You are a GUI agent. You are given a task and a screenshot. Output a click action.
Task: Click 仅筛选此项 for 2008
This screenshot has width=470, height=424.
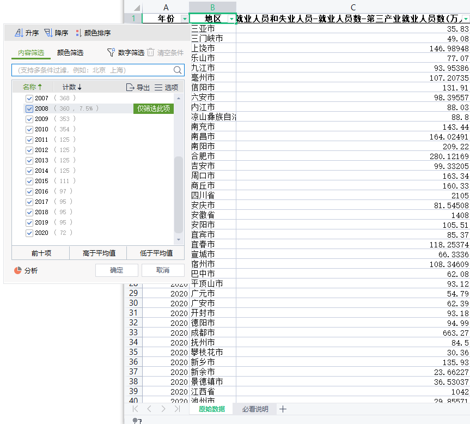tap(154, 108)
